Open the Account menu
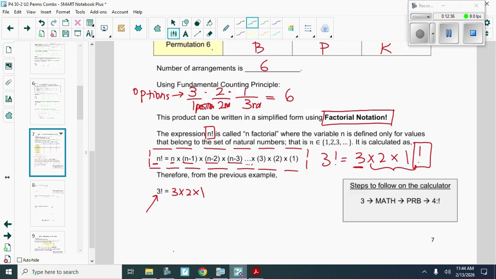The height and width of the screenshot is (279, 496). [120, 12]
